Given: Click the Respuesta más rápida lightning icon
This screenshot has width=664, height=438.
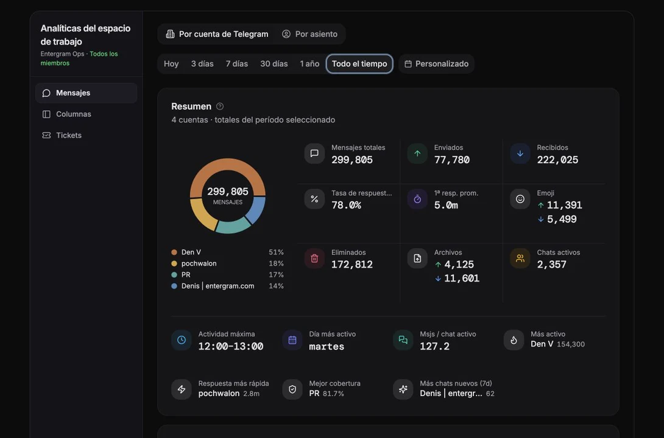Looking at the screenshot, I should point(182,389).
